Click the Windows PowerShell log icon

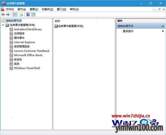click(11, 68)
